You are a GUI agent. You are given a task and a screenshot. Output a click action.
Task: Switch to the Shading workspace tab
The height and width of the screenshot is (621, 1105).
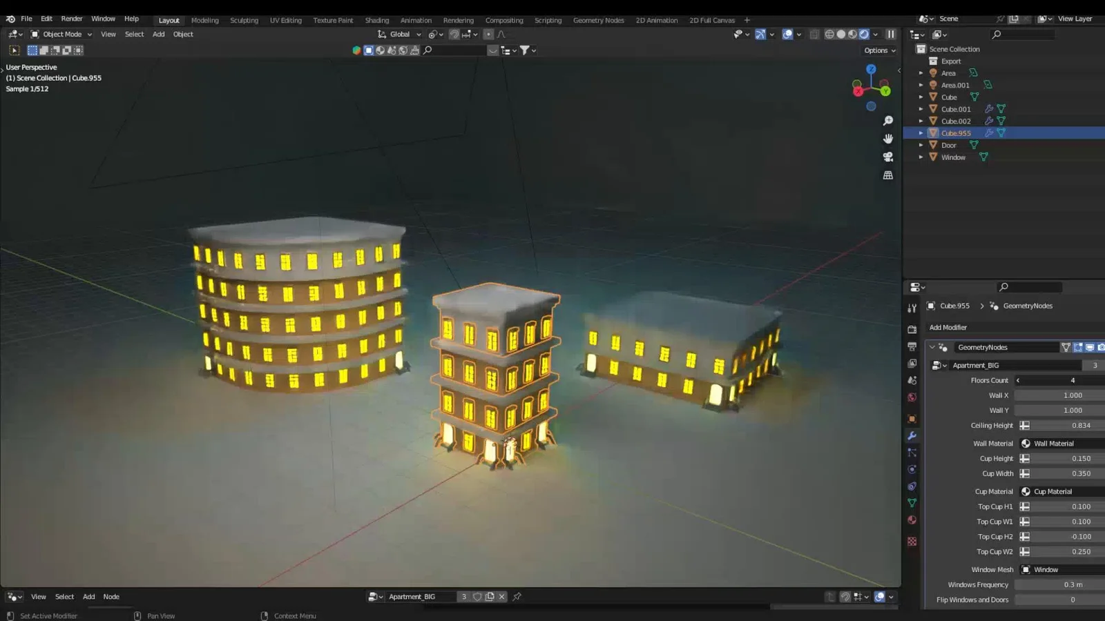point(377,20)
